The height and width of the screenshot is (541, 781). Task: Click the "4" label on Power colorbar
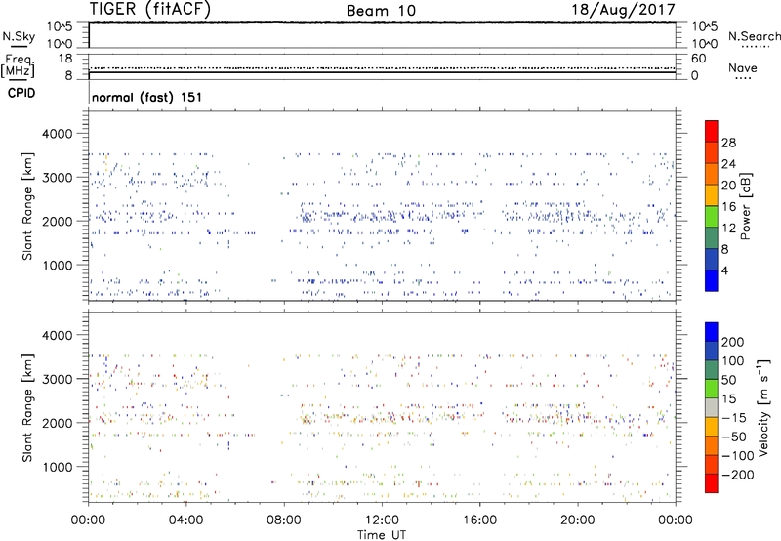click(x=724, y=270)
